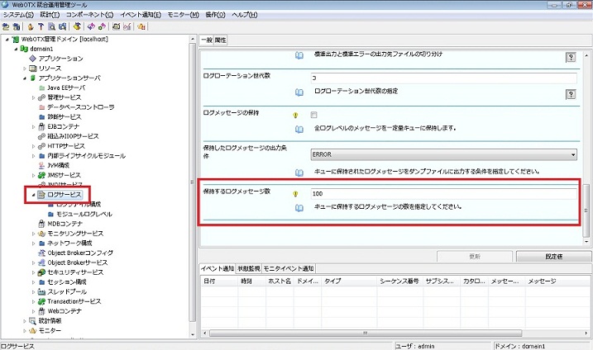The image size is (593, 350).
Task: Expand the セキュリティサービス tree node
Action: pos(33,272)
